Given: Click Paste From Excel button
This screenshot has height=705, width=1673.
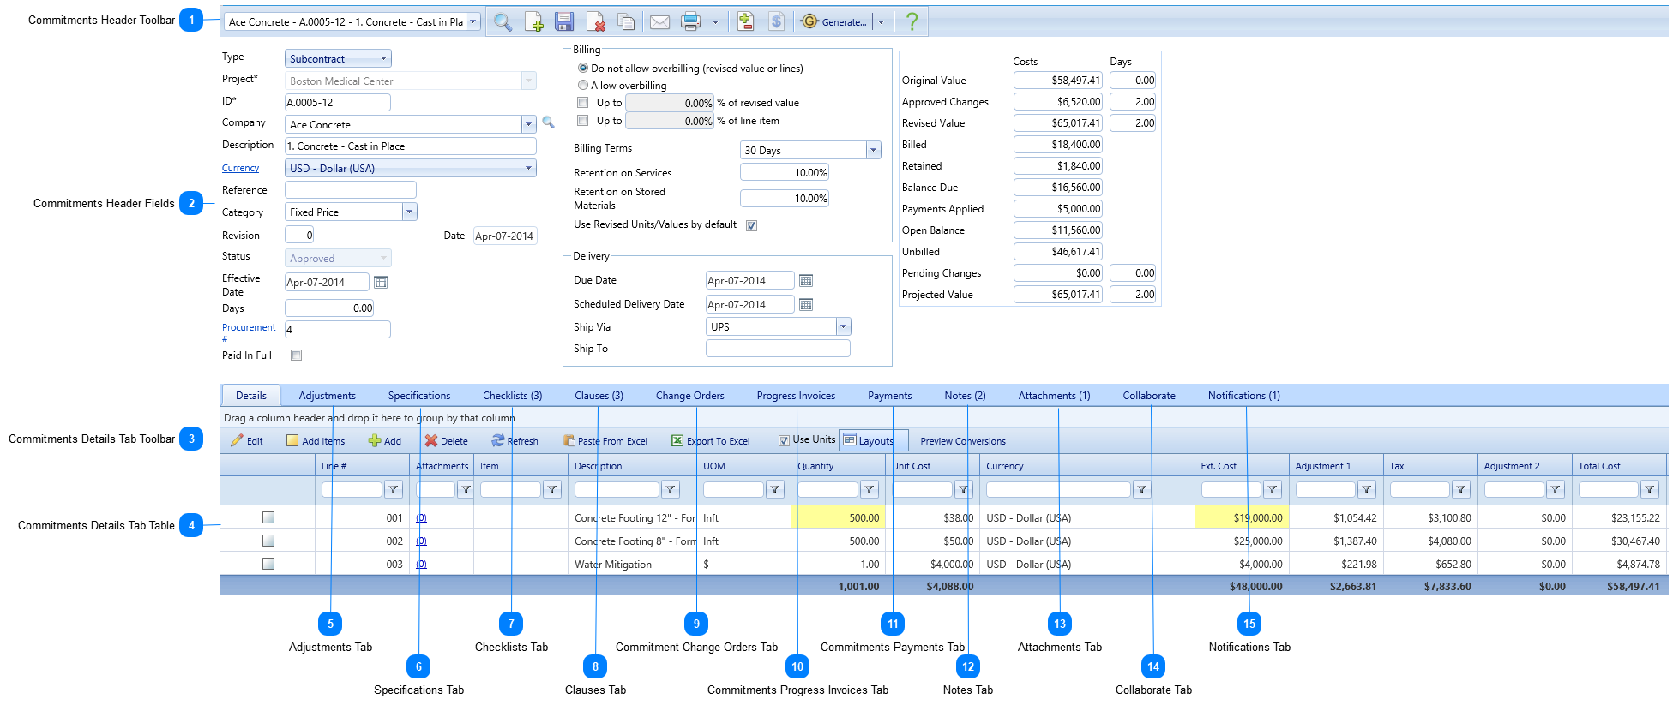Looking at the screenshot, I should 605,441.
